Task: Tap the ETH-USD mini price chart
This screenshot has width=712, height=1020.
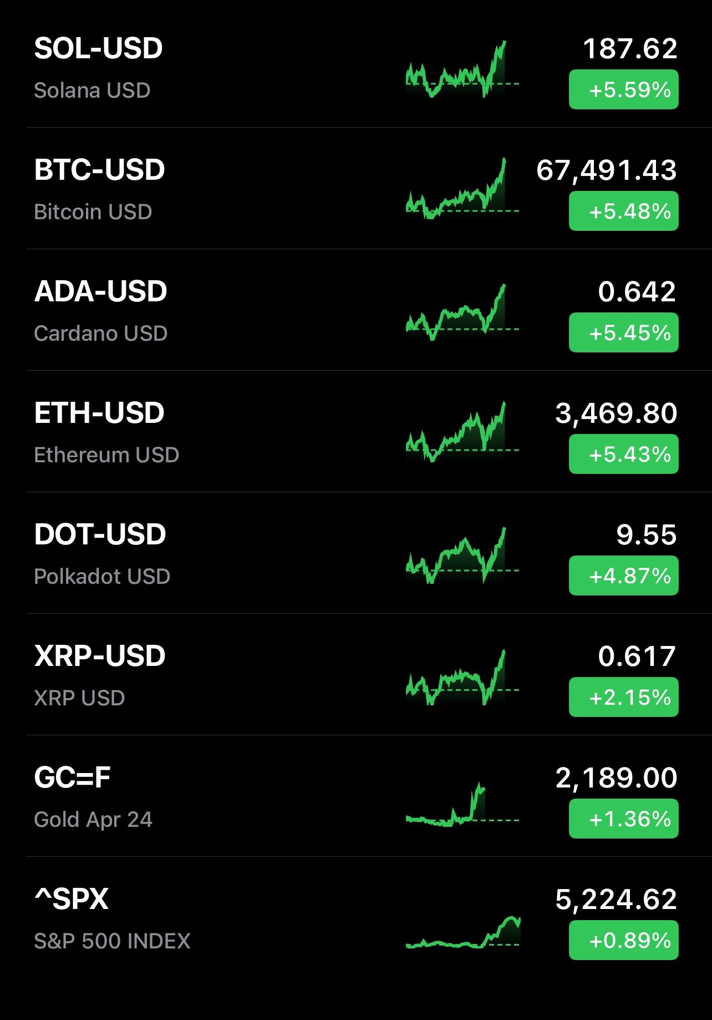Action: pyautogui.click(x=462, y=432)
